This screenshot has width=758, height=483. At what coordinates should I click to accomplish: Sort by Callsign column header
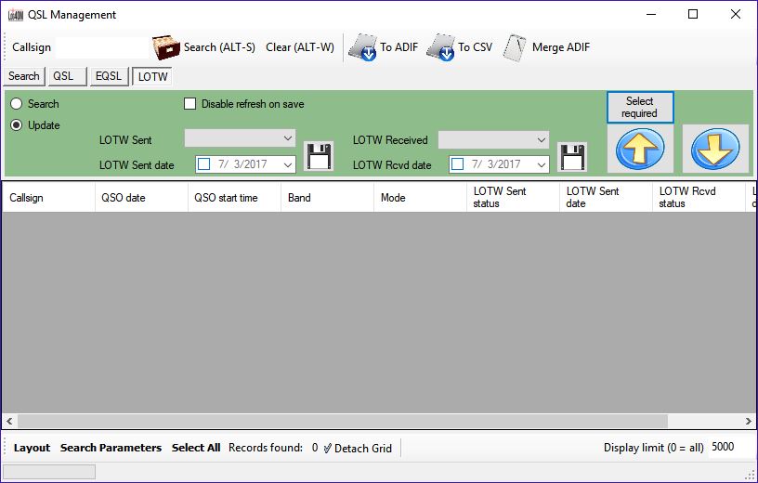49,198
